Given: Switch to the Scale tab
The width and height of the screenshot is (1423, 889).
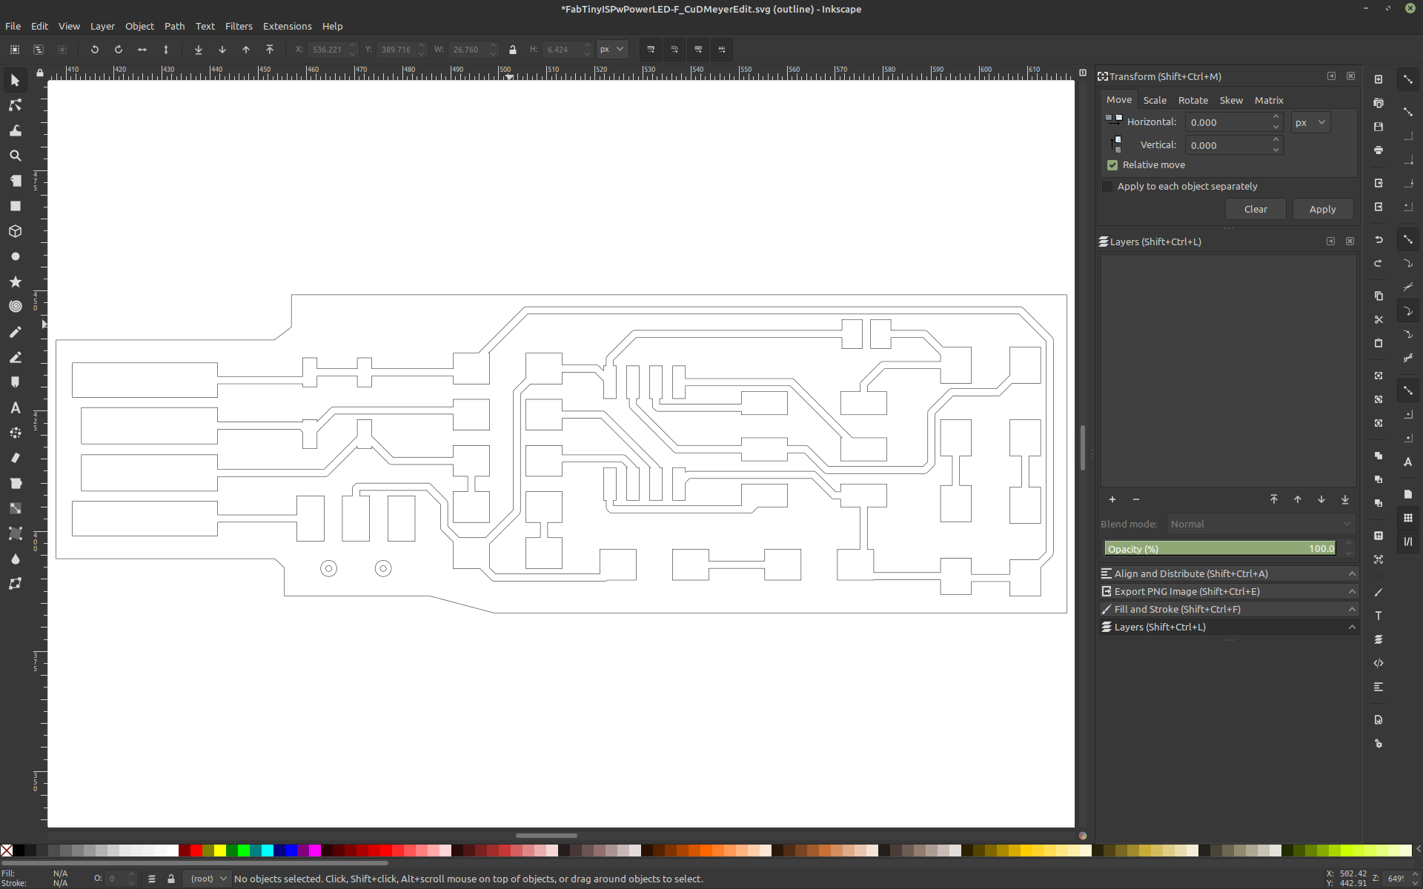Looking at the screenshot, I should [x=1154, y=100].
